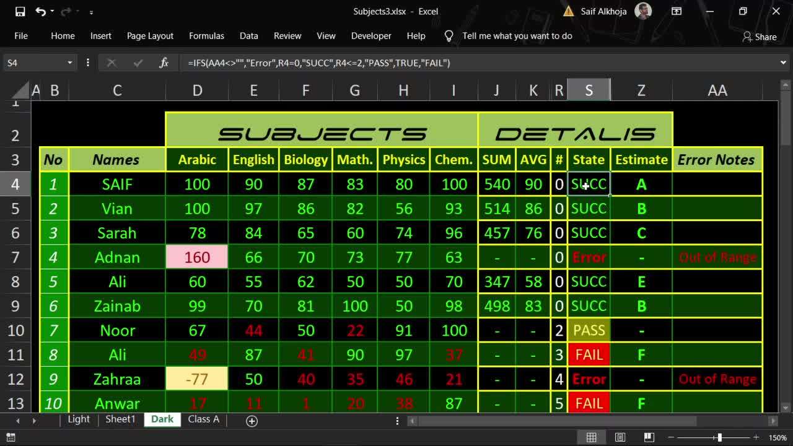Click the Saif Alkhoja profile picture

(x=644, y=11)
